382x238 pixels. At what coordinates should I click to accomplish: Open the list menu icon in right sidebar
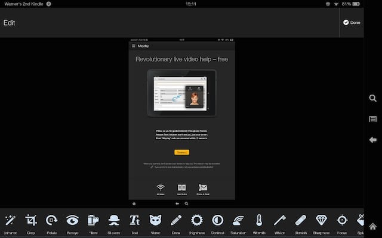tap(372, 119)
